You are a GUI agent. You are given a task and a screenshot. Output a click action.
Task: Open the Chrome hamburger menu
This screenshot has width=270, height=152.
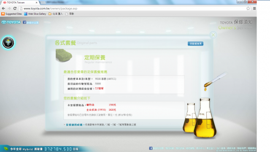[254, 8]
